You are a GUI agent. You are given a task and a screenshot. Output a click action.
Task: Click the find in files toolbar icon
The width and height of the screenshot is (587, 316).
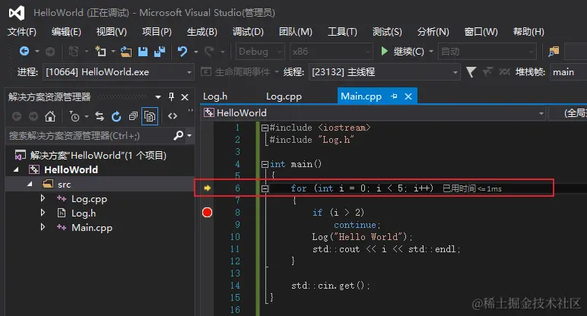click(x=554, y=51)
